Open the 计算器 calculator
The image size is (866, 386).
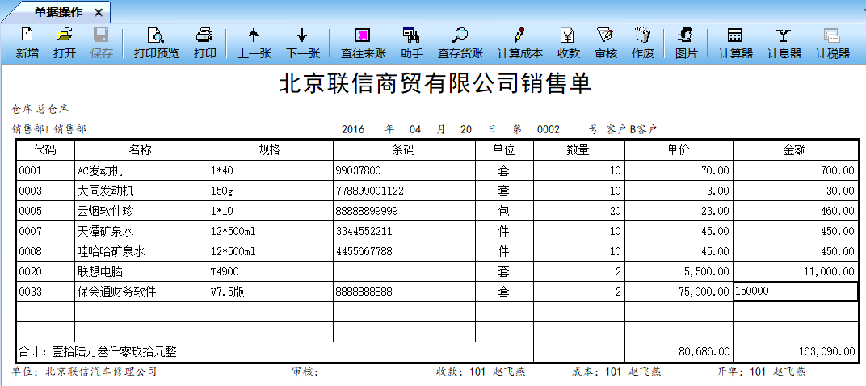coord(735,43)
